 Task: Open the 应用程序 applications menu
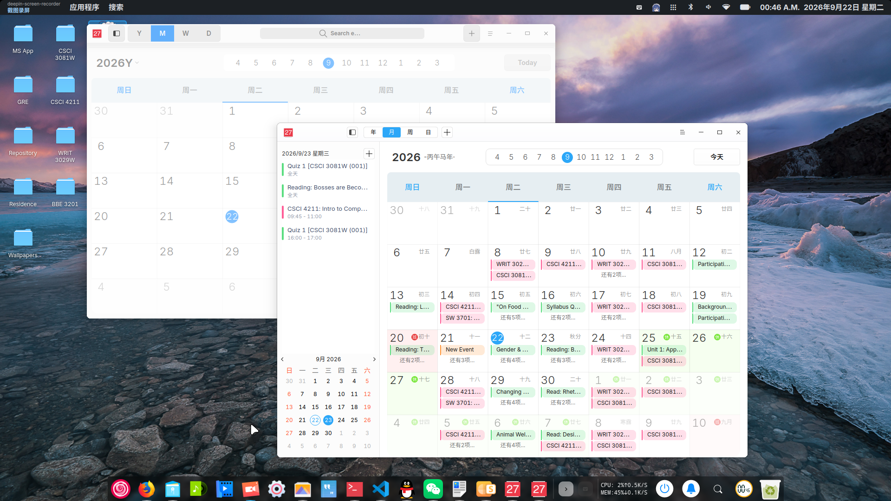85,7
